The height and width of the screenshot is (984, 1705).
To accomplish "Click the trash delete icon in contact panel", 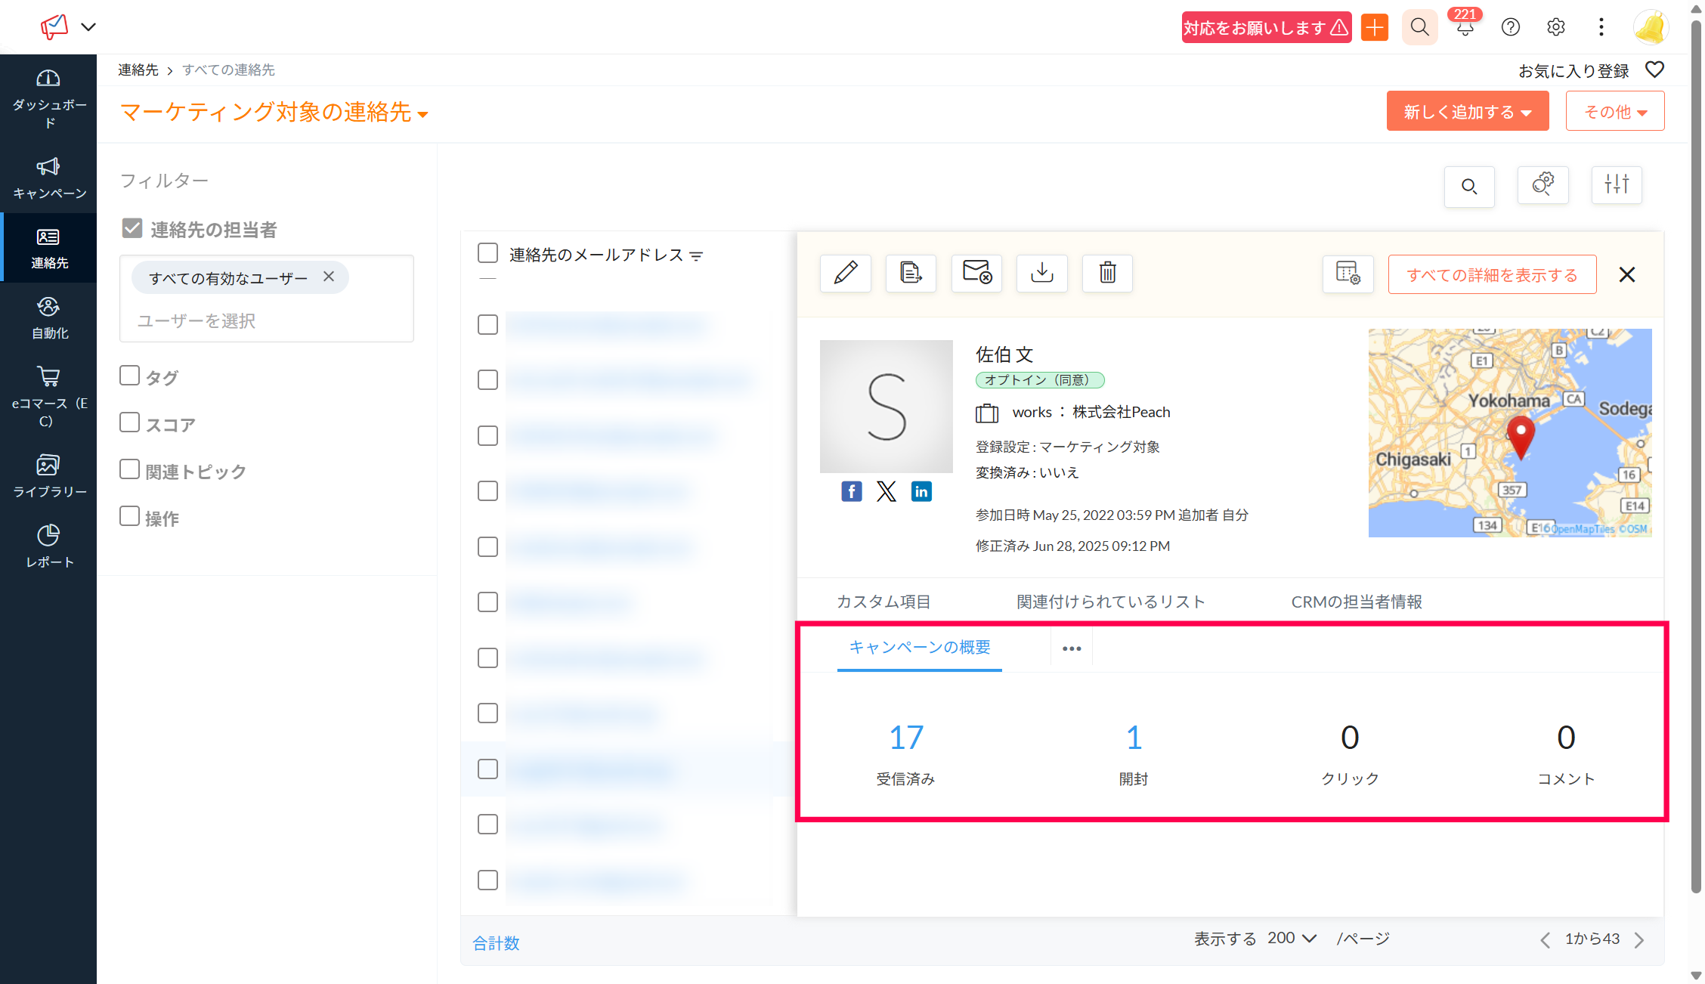I will 1106,274.
